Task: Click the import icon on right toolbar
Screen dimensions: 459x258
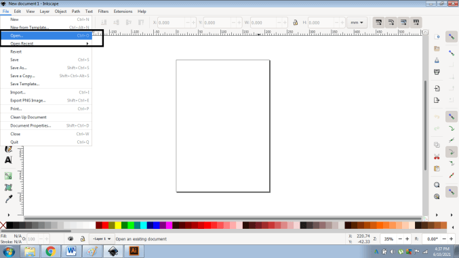Action: 437,88
